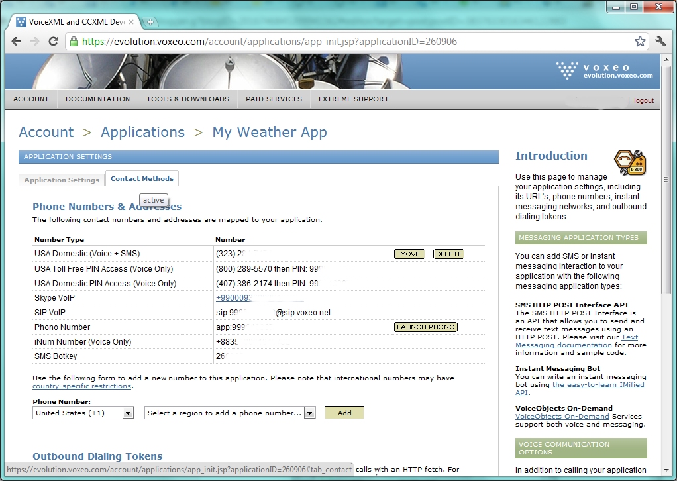Click the green padlock security icon

pos(74,42)
